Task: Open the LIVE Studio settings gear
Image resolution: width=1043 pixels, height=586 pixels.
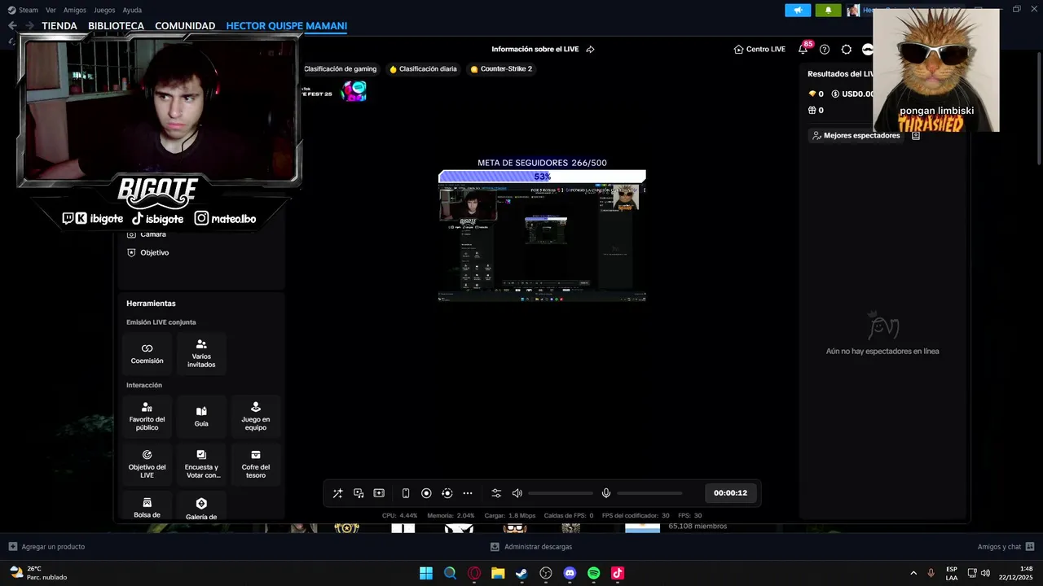Action: (x=847, y=49)
